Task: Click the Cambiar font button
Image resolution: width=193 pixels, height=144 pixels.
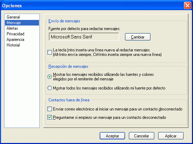Action: pos(138,37)
